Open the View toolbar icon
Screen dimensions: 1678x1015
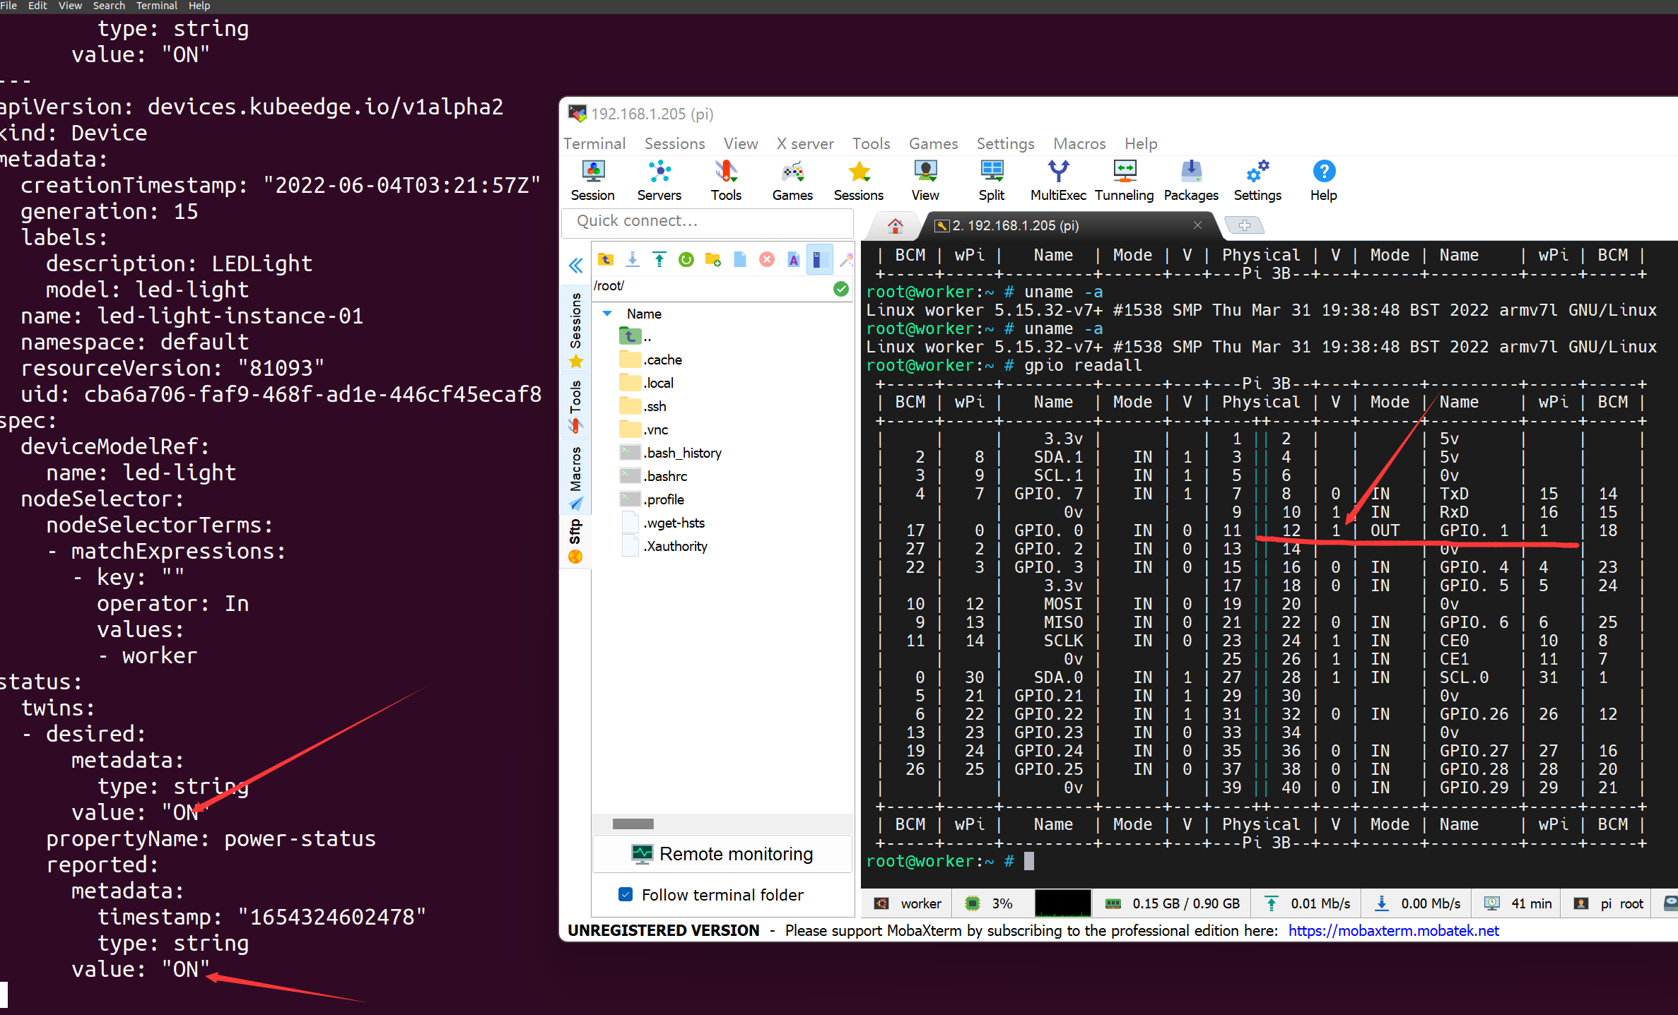925,182
